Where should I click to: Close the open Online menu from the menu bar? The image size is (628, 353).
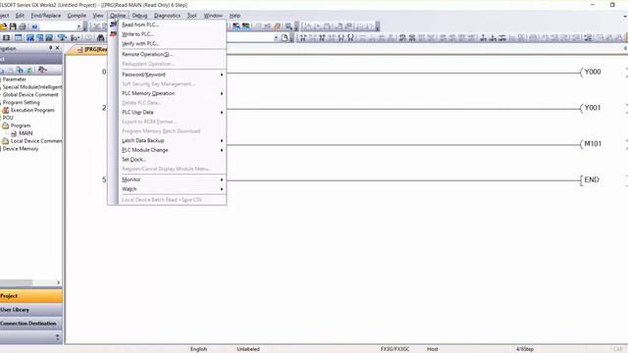118,16
